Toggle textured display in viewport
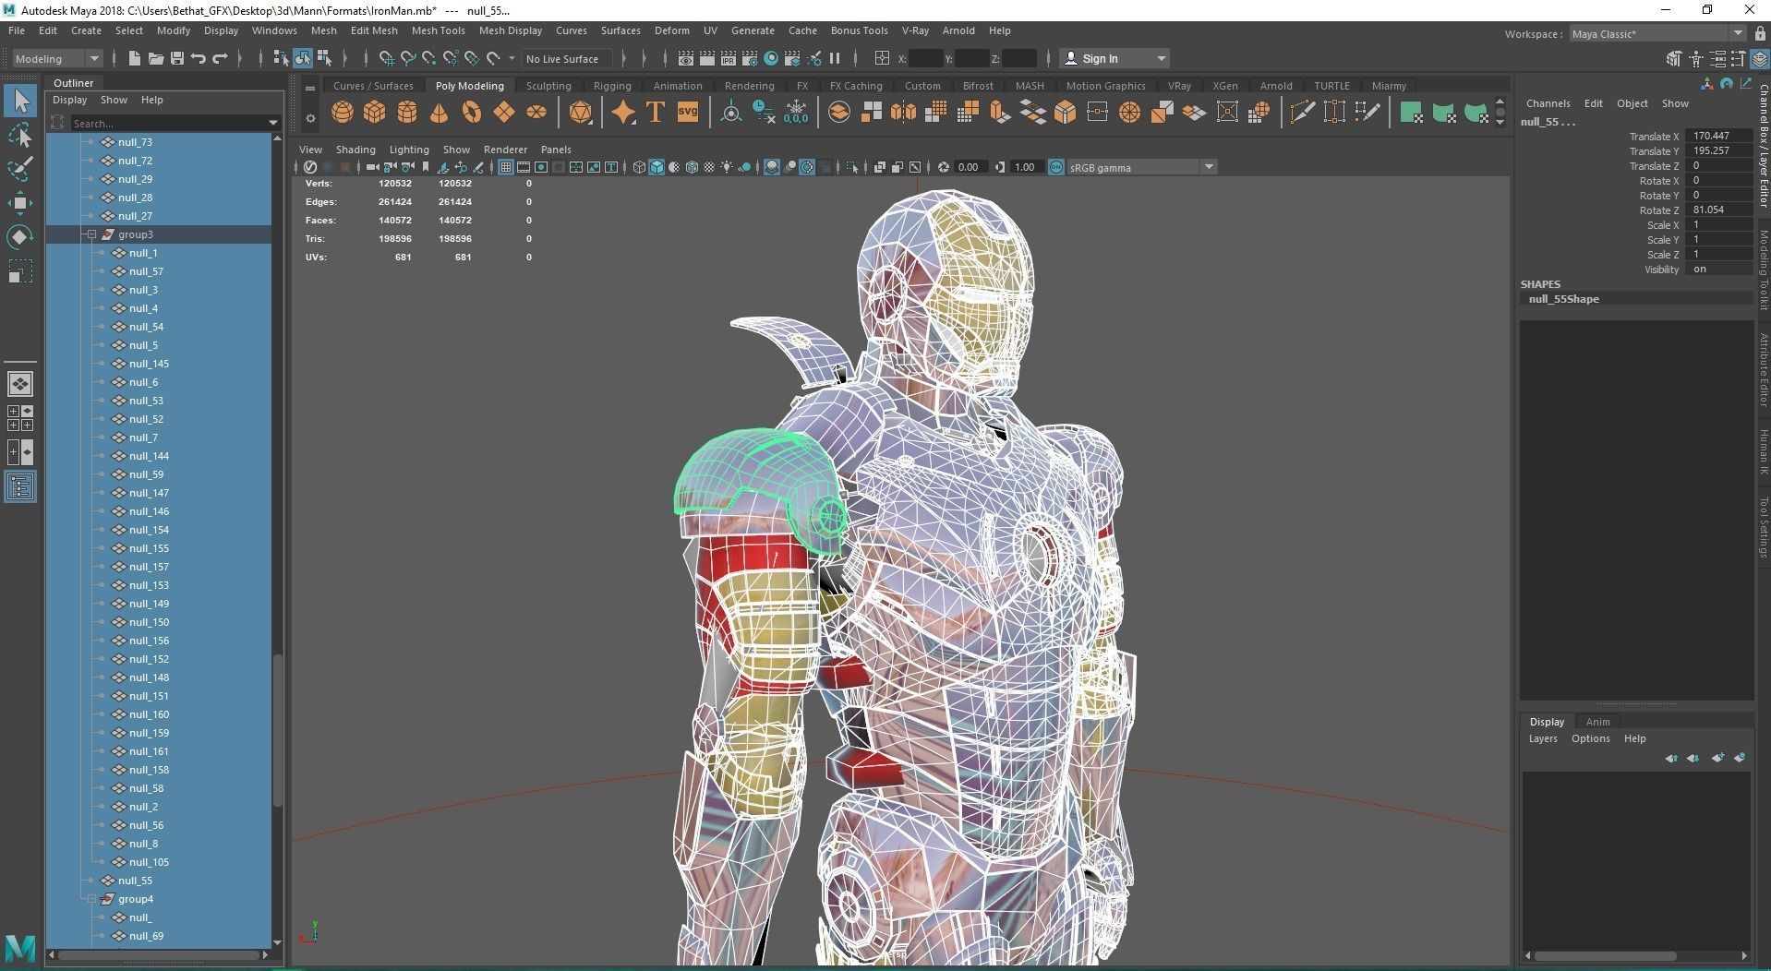This screenshot has height=971, width=1771. (709, 167)
